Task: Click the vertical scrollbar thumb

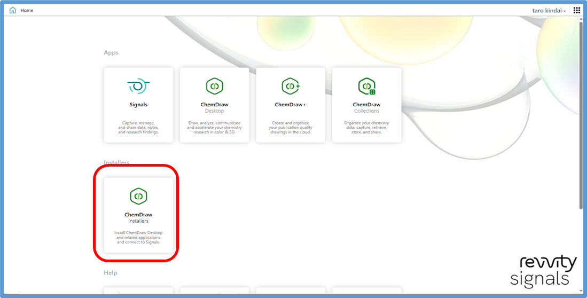Action: point(581,117)
